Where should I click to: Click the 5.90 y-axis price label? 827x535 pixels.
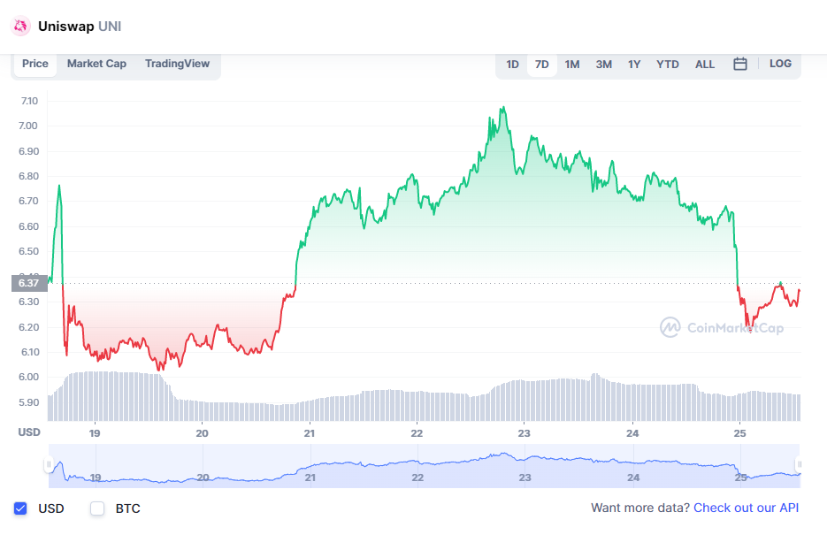29,402
